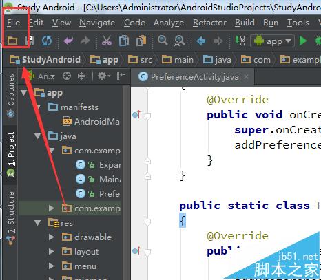Select src in the breadcrumb bar

coord(140,60)
